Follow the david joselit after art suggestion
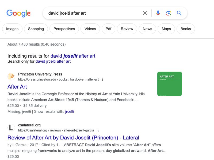 coord(73,56)
